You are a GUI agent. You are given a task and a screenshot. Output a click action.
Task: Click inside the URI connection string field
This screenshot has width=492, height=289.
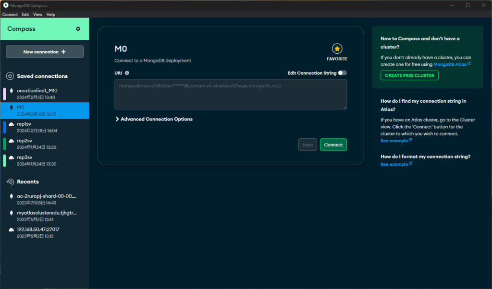[231, 95]
